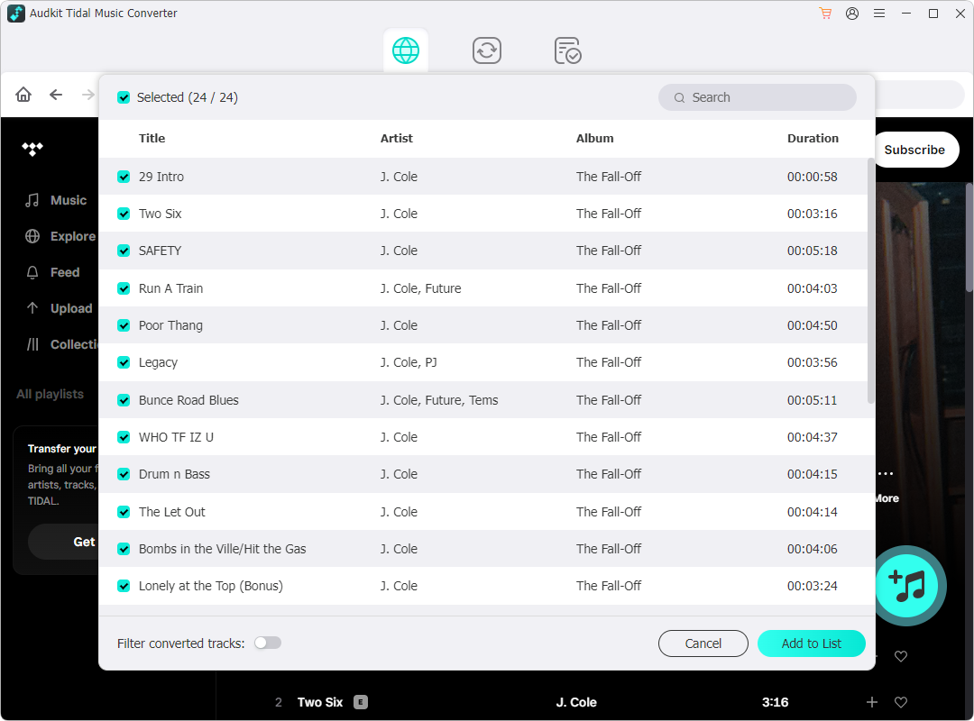Uncheck Bombs in the Ville/Hit the Gas
The image size is (974, 721).
124,549
